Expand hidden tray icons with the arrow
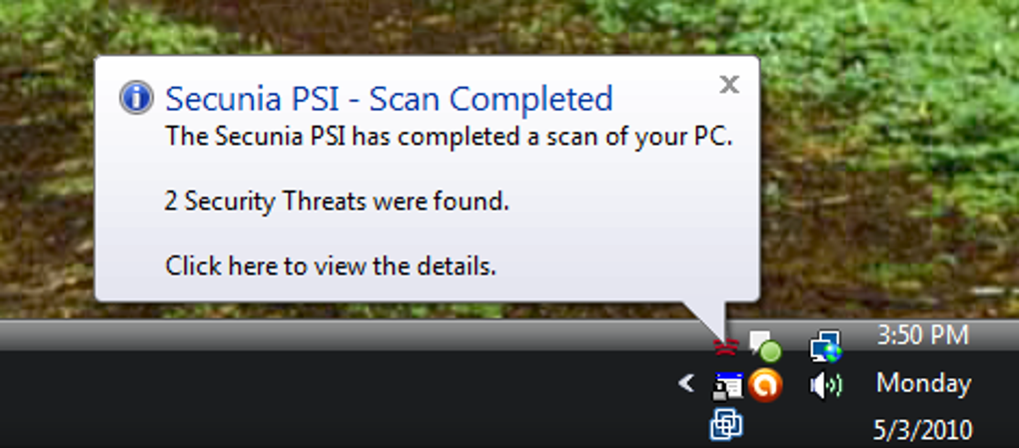 (686, 384)
